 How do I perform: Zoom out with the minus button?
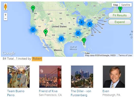6,18
